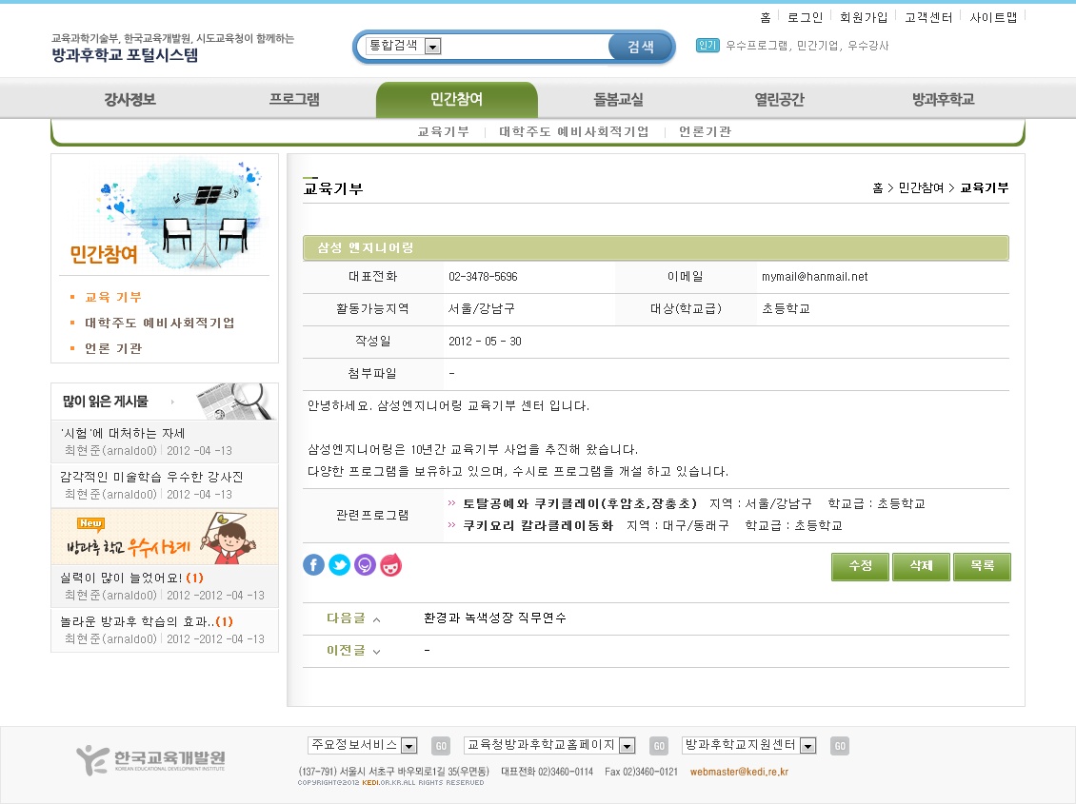Click arrow next to 많이 읽은 게시물
1076x804 pixels.
click(172, 402)
